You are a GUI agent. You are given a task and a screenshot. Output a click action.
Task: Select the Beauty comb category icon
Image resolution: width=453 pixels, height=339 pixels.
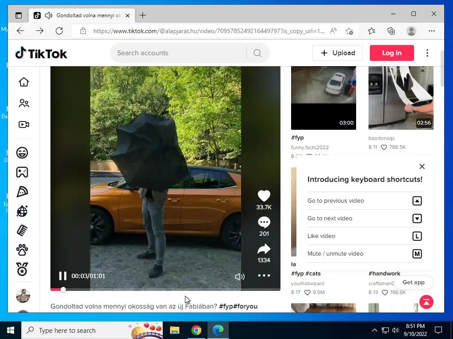pyautogui.click(x=22, y=230)
